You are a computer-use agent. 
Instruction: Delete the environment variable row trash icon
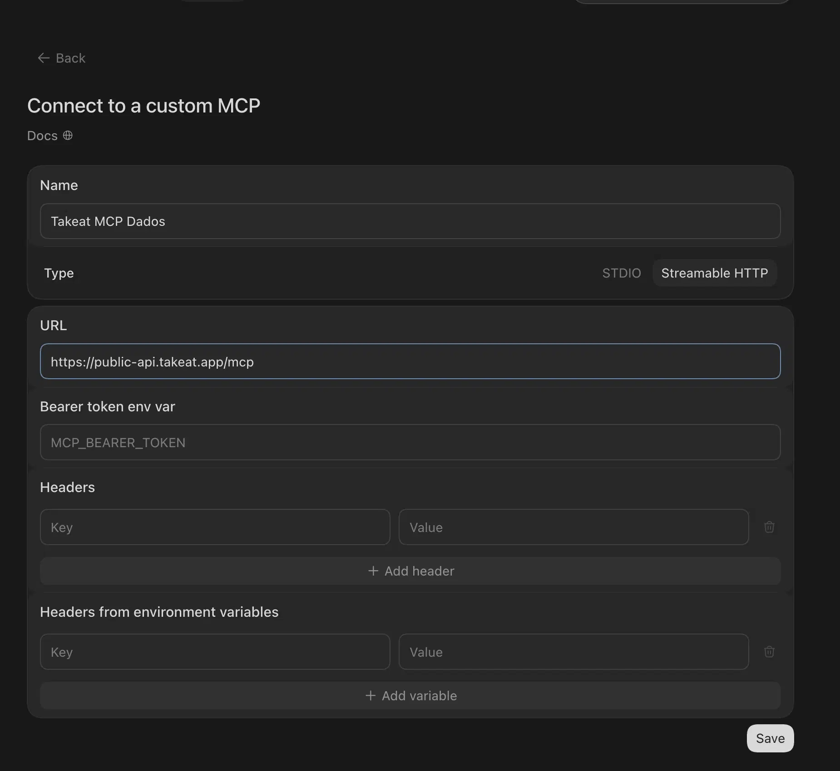point(769,652)
